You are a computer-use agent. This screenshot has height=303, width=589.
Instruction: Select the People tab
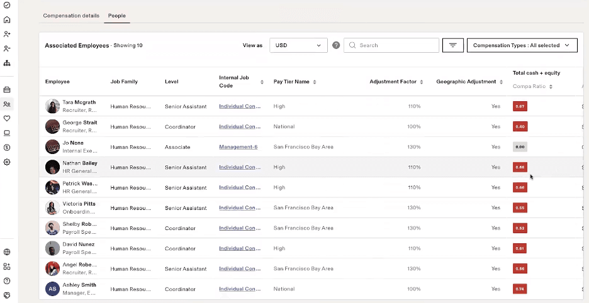tap(117, 16)
